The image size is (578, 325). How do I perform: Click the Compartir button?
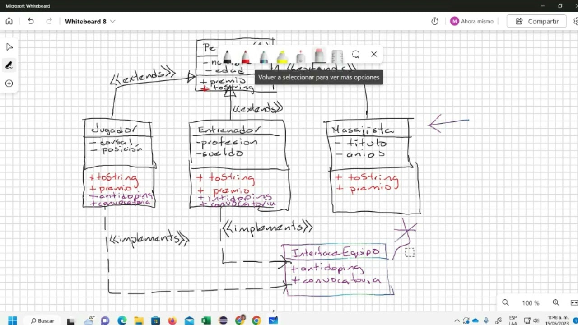click(536, 21)
